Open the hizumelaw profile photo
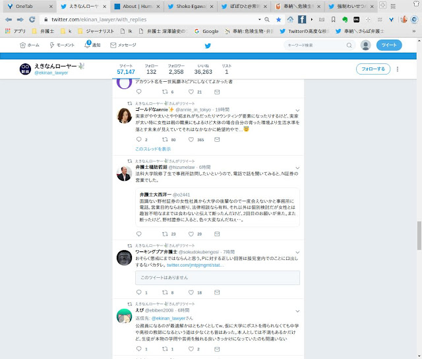422x359 pixels. point(124,173)
